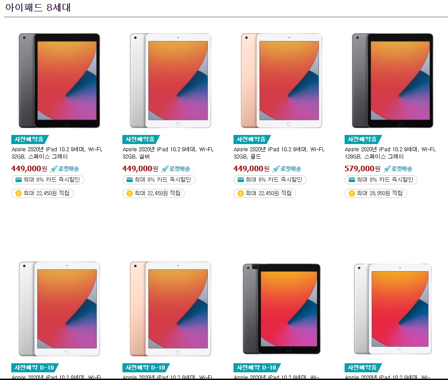Click 로켓배송 rocket icon next to 579,000원
Screen dimensions: 448x380
tap(387, 169)
